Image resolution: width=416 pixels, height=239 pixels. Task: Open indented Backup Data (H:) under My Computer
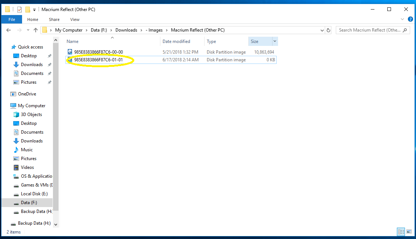pyautogui.click(x=36, y=211)
